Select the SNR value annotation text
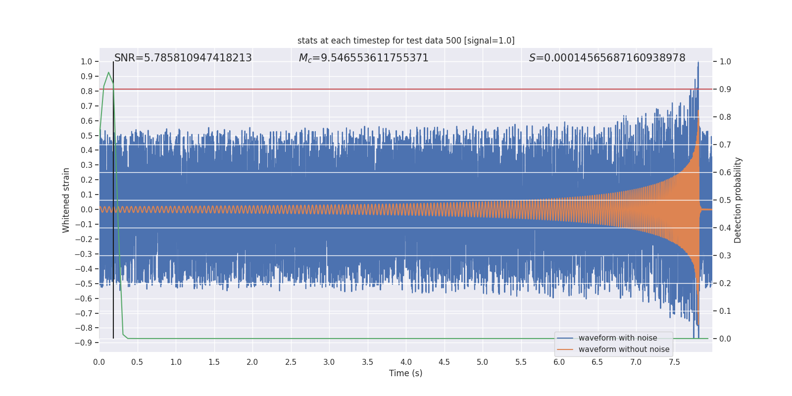This screenshot has height=396, width=792. pyautogui.click(x=183, y=58)
